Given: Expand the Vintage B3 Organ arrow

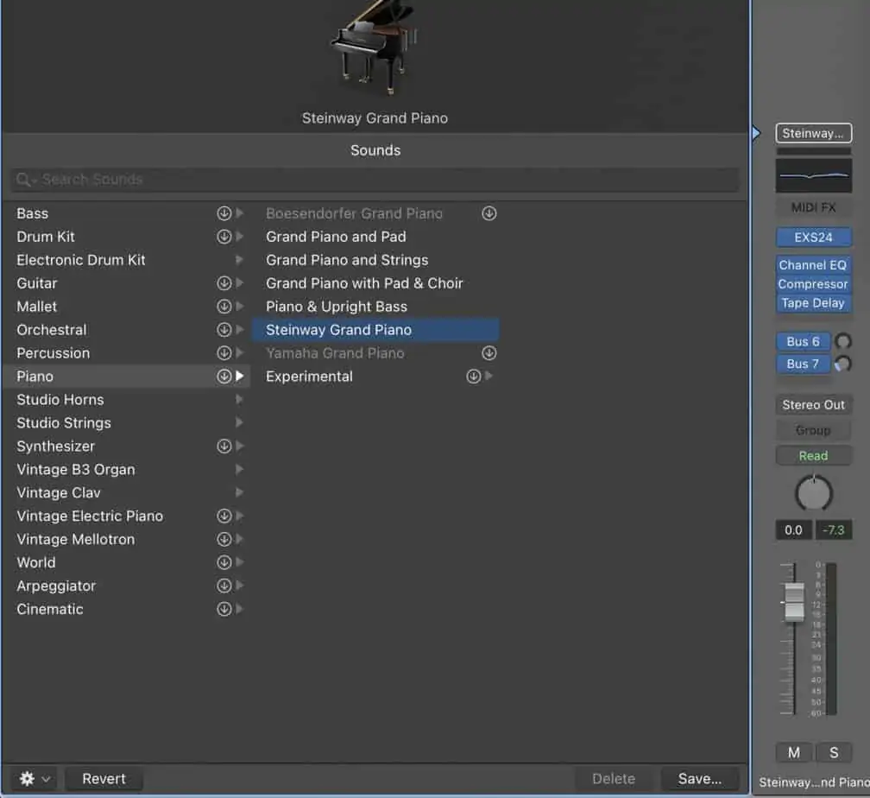Looking at the screenshot, I should [239, 470].
